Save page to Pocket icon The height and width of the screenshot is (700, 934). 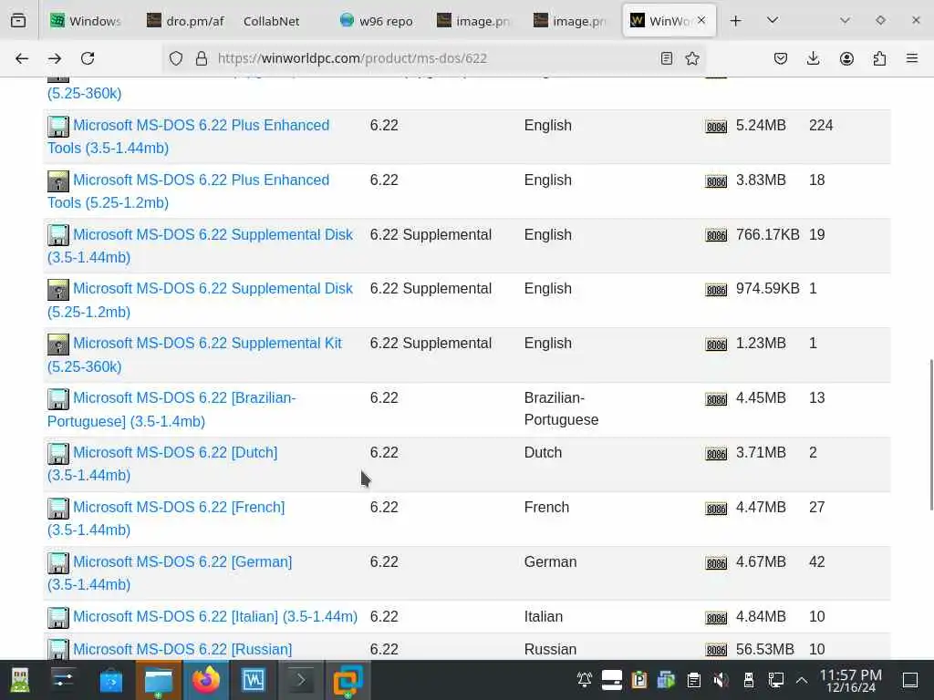pos(781,58)
